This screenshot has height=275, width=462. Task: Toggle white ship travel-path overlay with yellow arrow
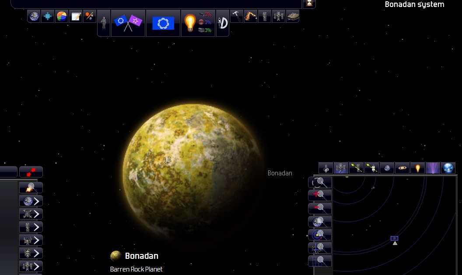tap(371, 168)
